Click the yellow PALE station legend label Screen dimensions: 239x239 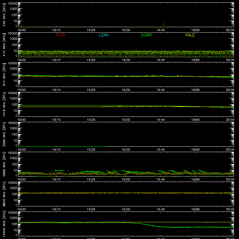(190, 35)
